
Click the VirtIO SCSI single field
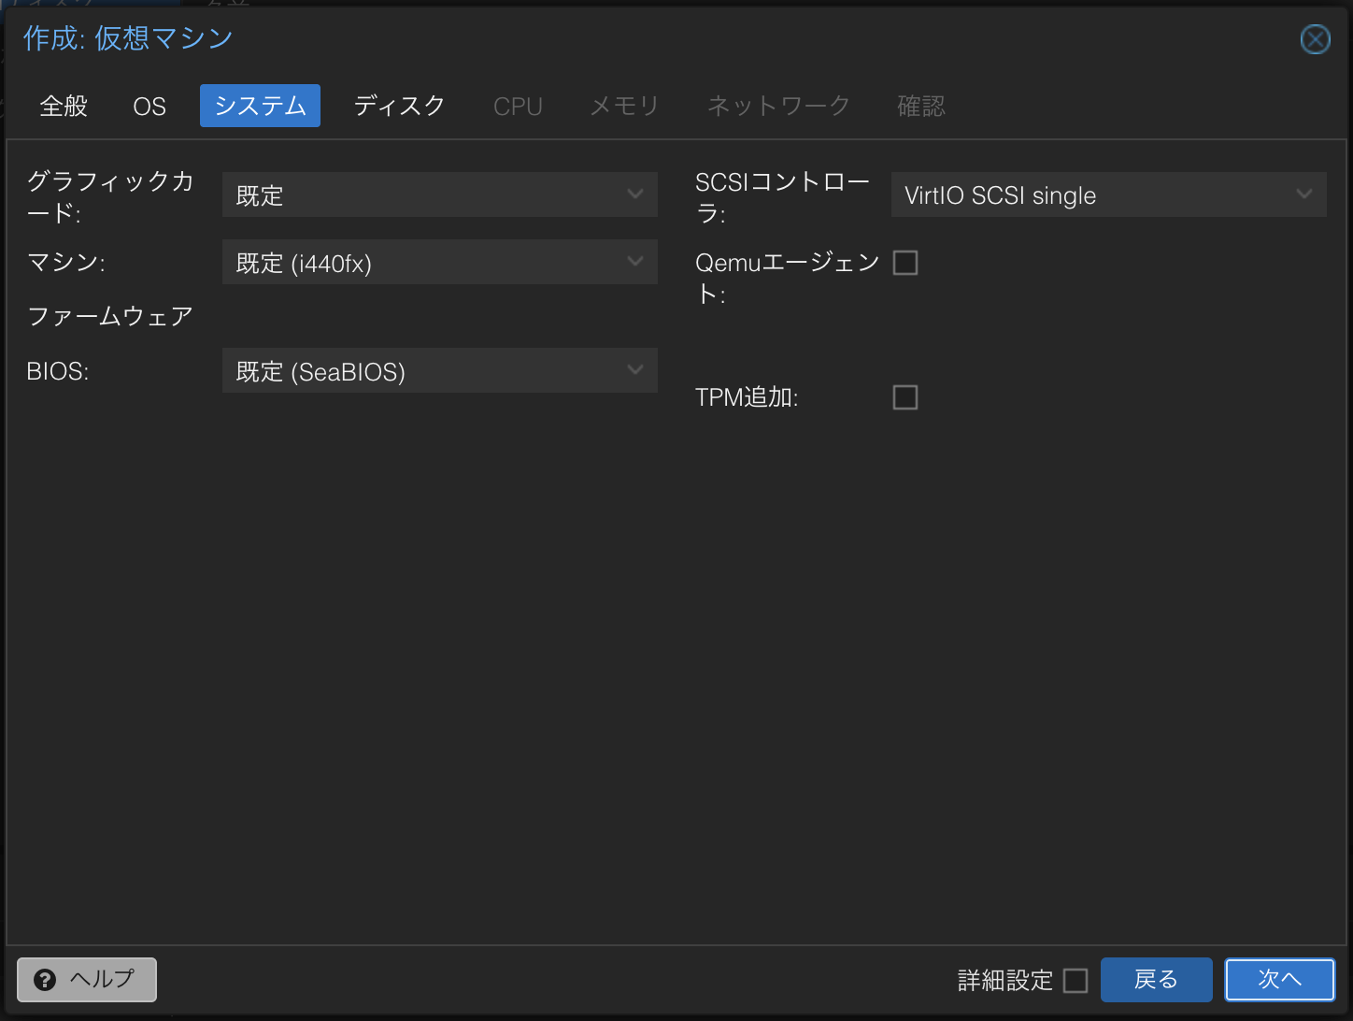pos(1109,194)
